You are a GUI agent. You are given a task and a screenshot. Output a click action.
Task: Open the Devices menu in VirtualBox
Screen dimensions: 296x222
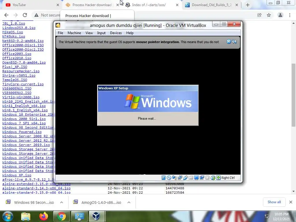[116, 33]
